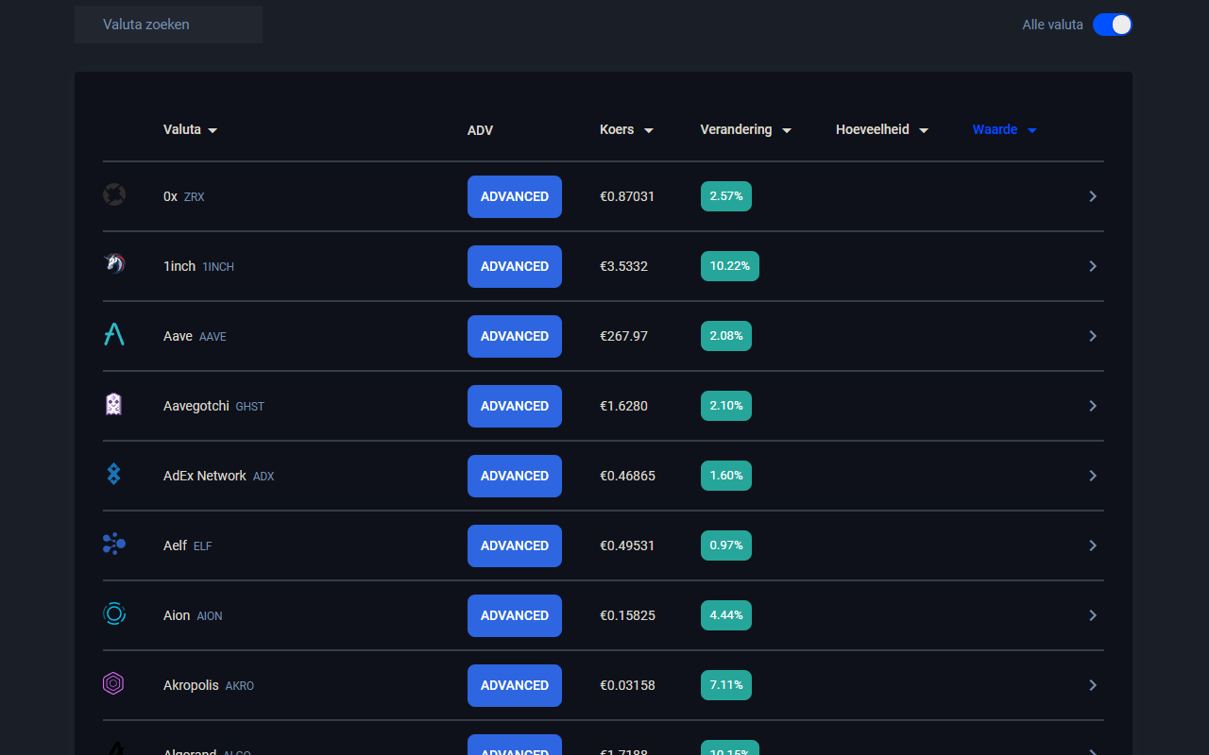Screen dimensions: 1209x755
Task: Click the Akropolis hexagon icon
Action: point(114,684)
